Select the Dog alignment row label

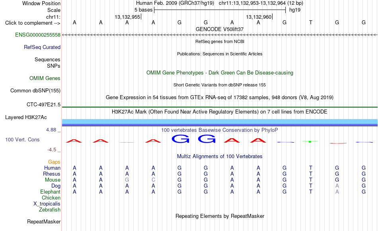[56, 186]
